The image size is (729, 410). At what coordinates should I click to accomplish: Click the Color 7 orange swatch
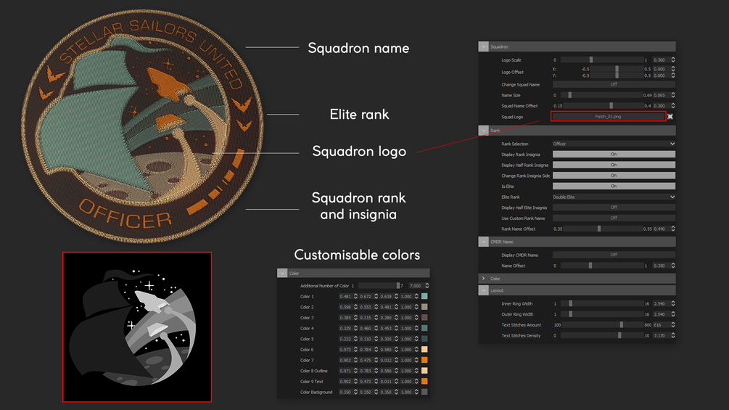[424, 360]
